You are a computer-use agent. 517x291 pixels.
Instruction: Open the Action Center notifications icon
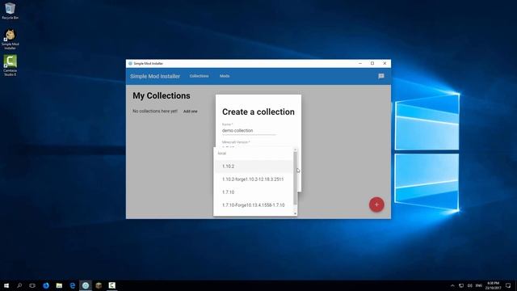(508, 285)
